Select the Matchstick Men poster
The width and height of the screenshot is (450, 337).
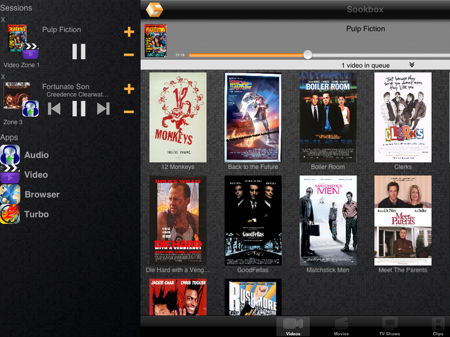coord(328,220)
